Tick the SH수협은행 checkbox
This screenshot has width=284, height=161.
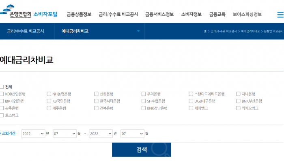coord(144,101)
